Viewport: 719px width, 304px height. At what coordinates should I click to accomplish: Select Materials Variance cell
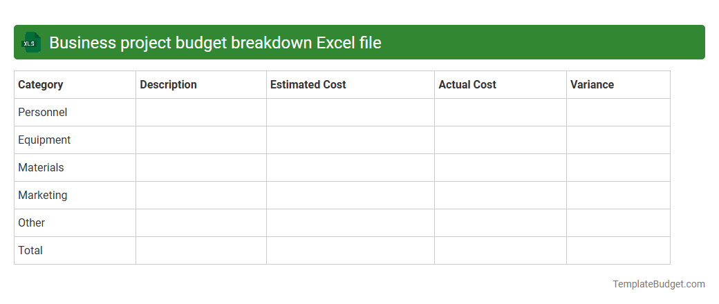[619, 167]
